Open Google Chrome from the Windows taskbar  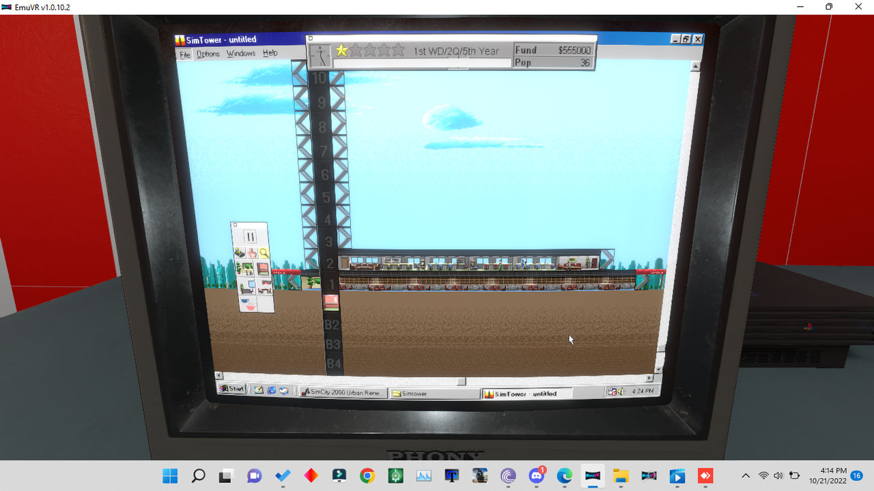[367, 475]
